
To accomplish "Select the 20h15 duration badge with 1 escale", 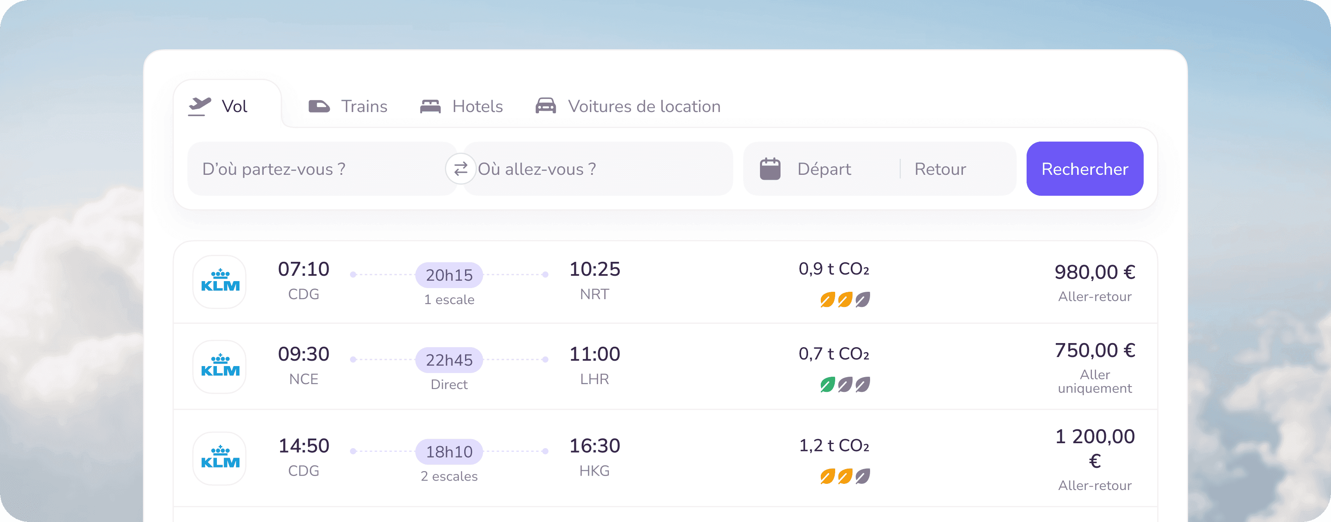I will (449, 275).
